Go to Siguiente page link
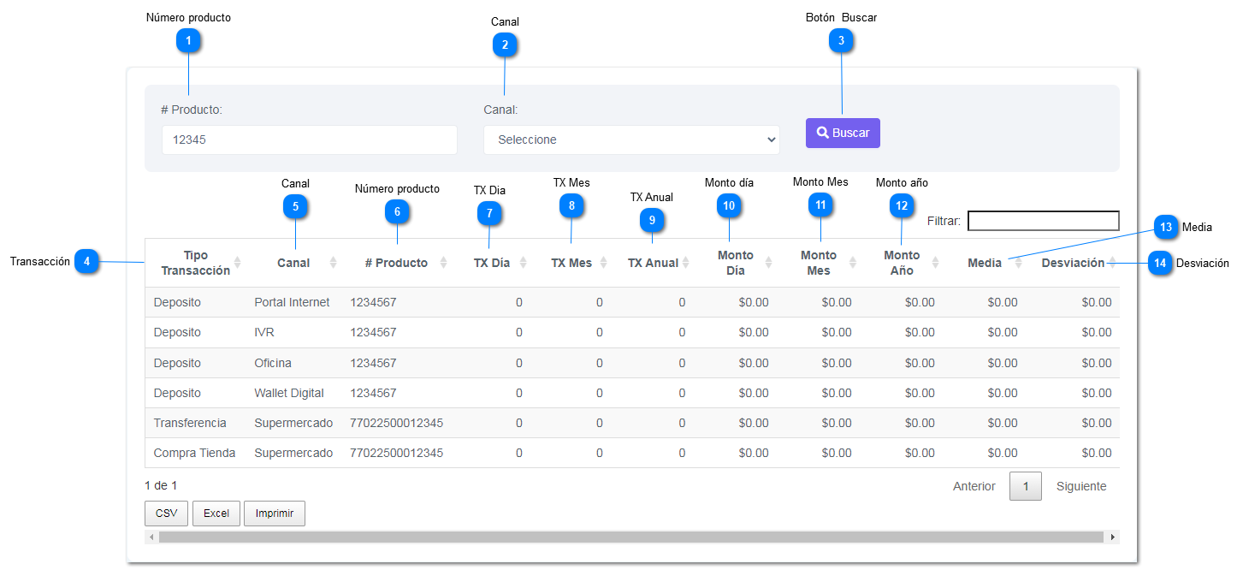 pyautogui.click(x=1081, y=486)
